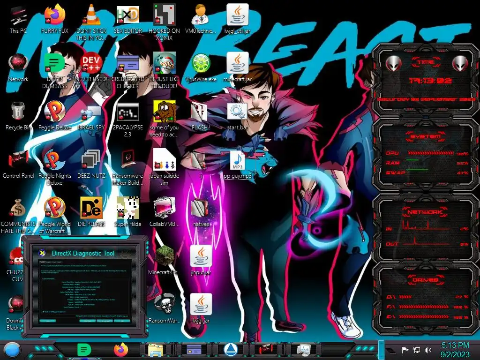
Task: Open the dog icon 'some of you need to ac...'
Action: tap(164, 119)
